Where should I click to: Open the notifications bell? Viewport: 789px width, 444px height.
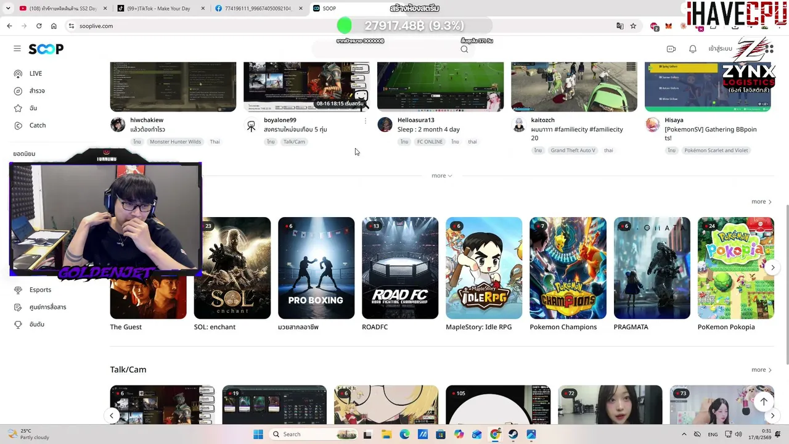pyautogui.click(x=693, y=49)
